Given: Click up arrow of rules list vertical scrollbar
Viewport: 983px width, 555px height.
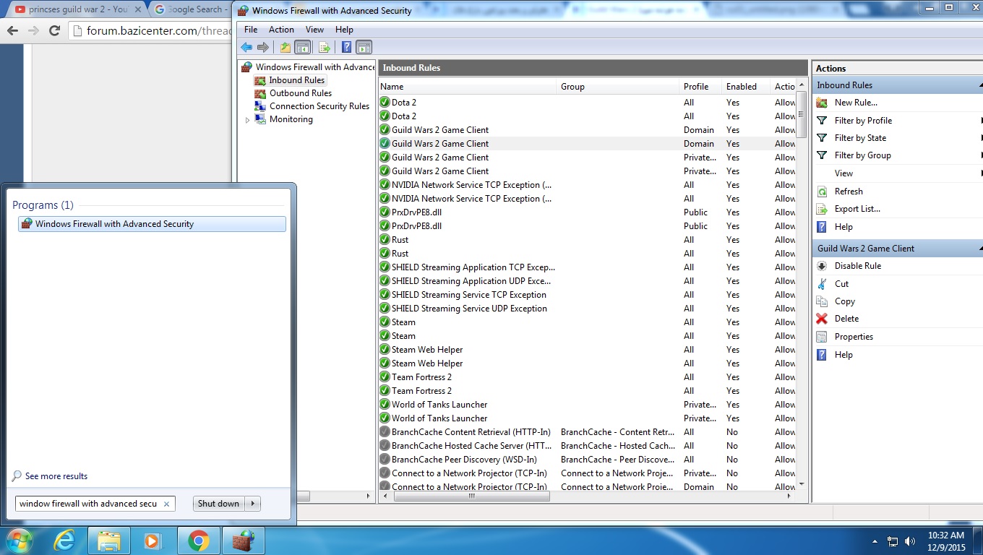Looking at the screenshot, I should pos(802,86).
